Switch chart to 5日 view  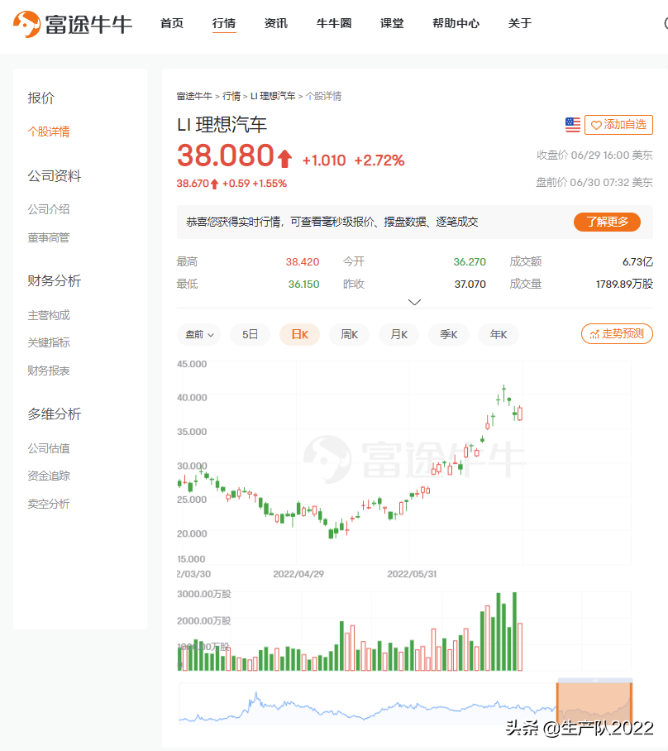pos(250,334)
